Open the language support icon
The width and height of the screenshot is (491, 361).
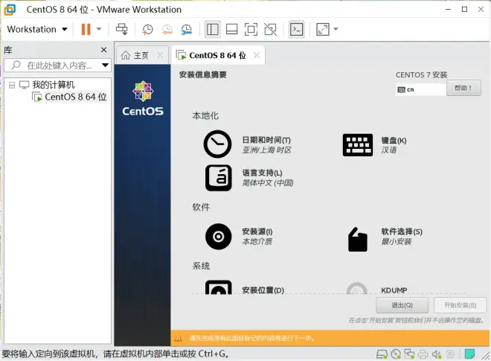pos(219,178)
